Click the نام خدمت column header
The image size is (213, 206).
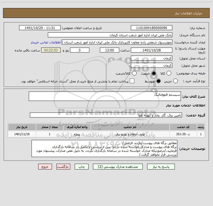(x=130, y=127)
